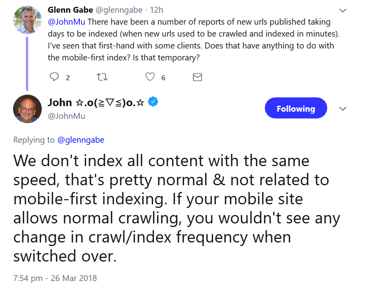Open John's profile avatar
Image resolution: width=365 pixels, height=287 pixels.
click(x=27, y=109)
